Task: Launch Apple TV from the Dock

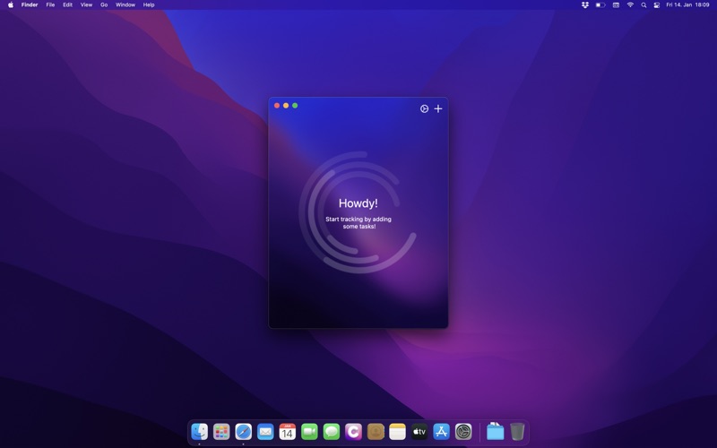Action: [419, 432]
